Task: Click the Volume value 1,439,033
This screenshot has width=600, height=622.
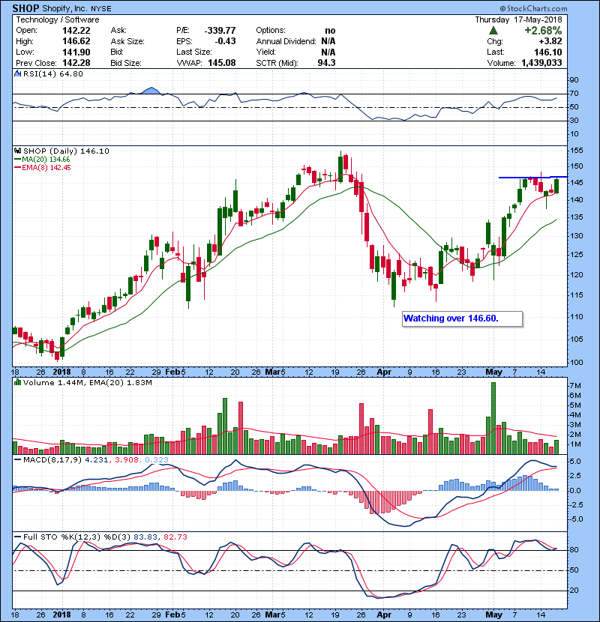Action: 541,63
